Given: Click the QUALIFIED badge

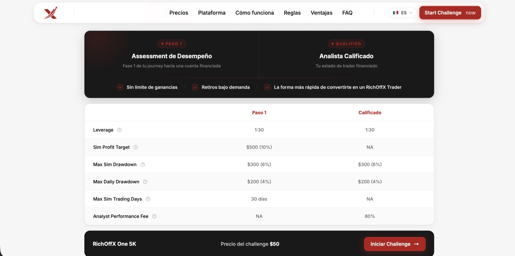Looking at the screenshot, I should [x=346, y=44].
